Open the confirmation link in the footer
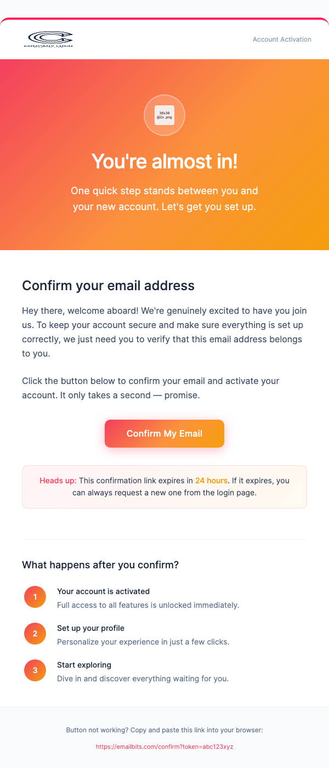Screen dimensions: 329x768 click(x=164, y=747)
